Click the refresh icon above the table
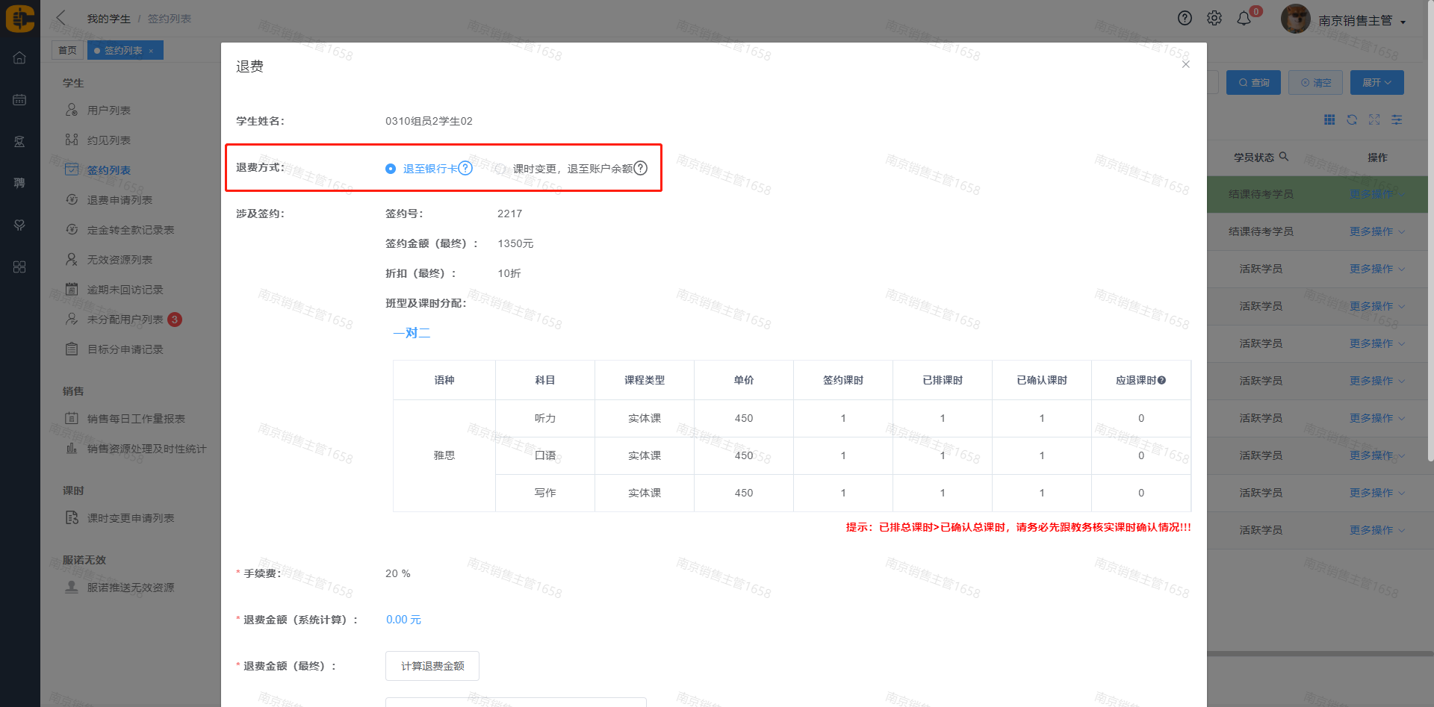Viewport: 1434px width, 707px height. pos(1352,120)
